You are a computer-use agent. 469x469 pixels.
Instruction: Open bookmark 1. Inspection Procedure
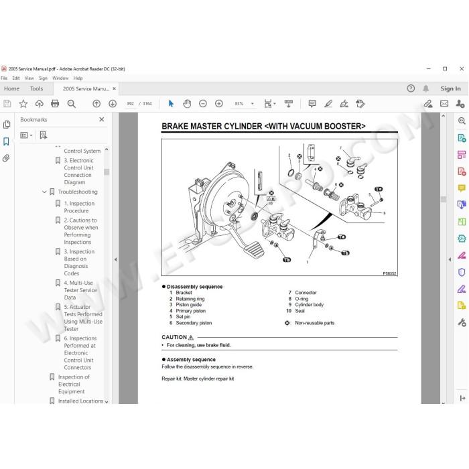(79, 207)
